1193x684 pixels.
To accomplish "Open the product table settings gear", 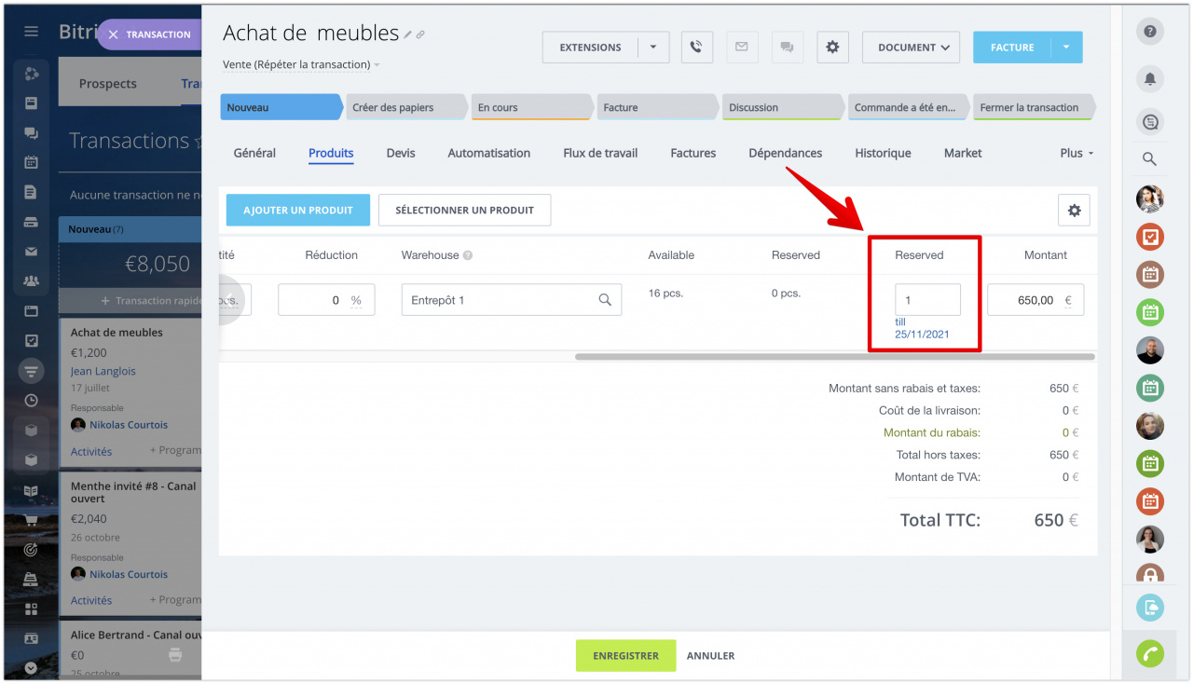I will coord(1074,210).
